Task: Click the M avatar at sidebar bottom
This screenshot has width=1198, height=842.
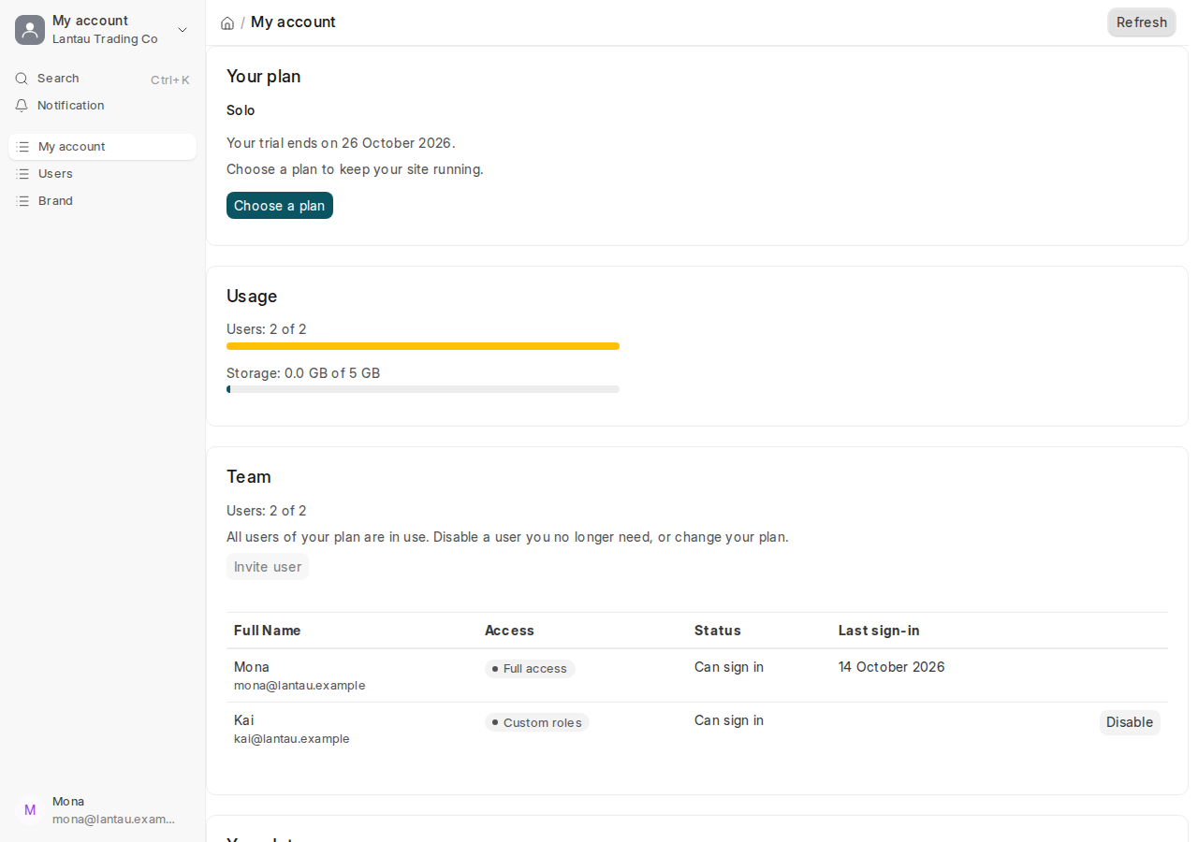Action: point(30,810)
